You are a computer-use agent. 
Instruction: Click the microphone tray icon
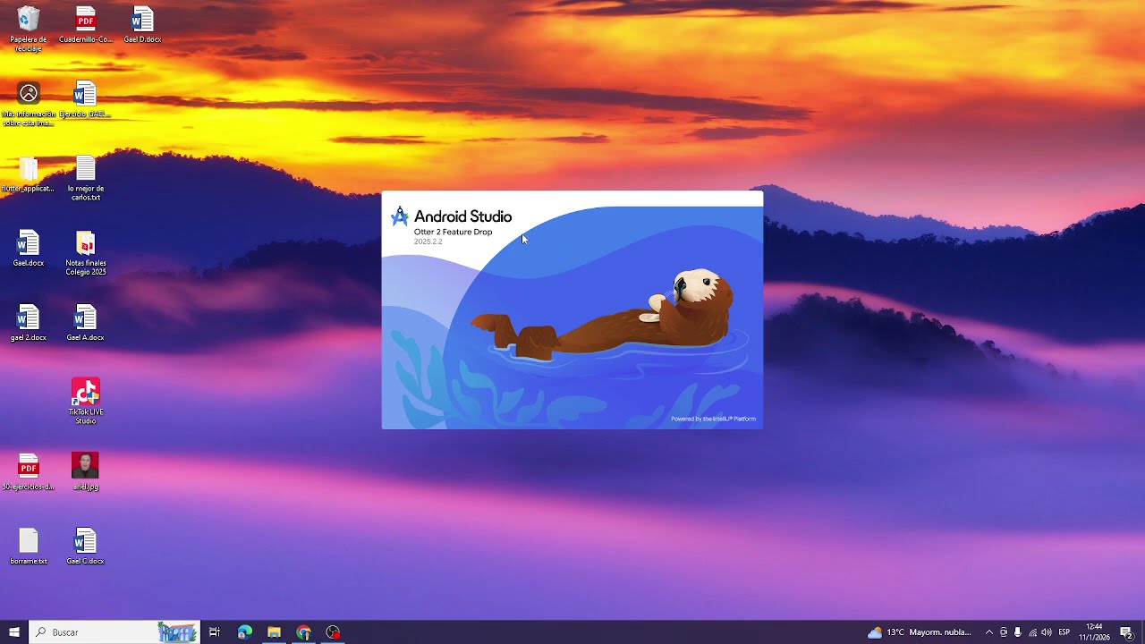pos(1018,632)
